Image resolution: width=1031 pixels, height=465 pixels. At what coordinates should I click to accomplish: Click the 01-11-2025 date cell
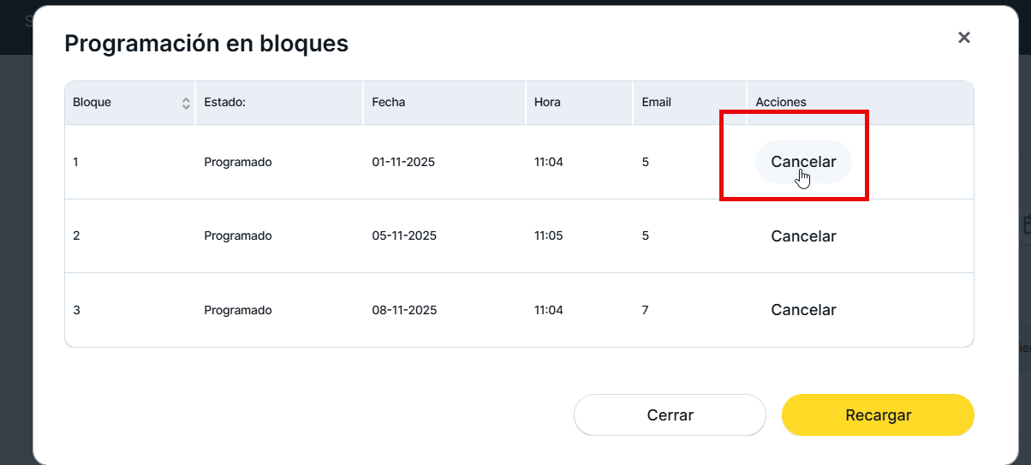[403, 162]
